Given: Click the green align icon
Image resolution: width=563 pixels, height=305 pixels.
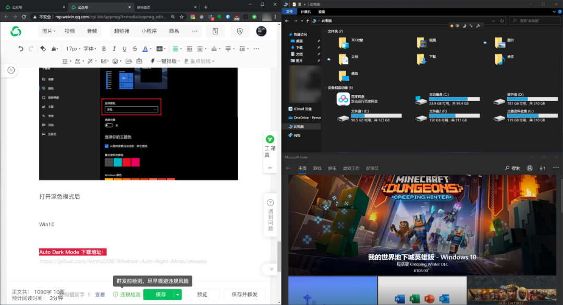Looking at the screenshot, I should [175, 49].
